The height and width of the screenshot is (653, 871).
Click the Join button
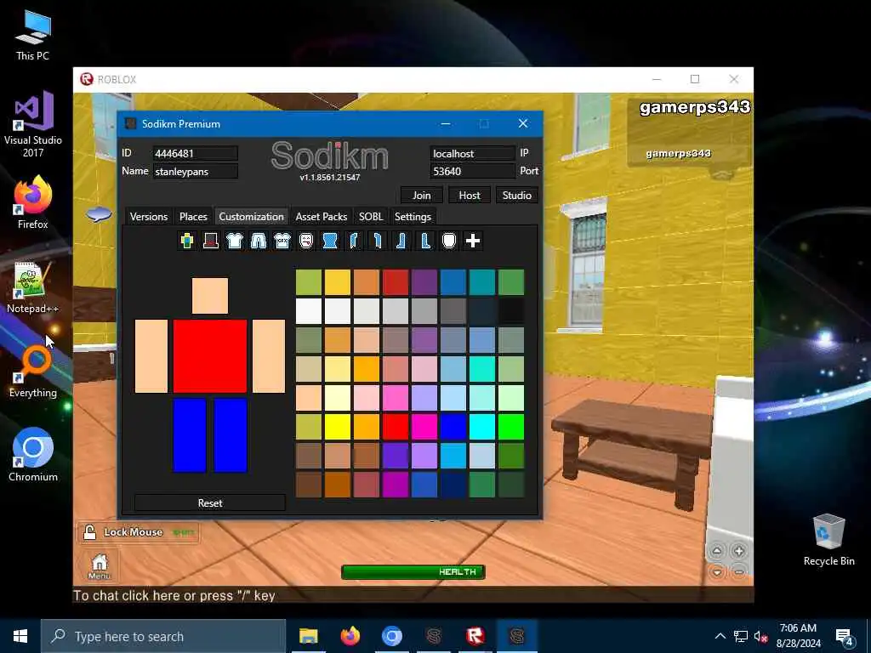[x=422, y=196]
